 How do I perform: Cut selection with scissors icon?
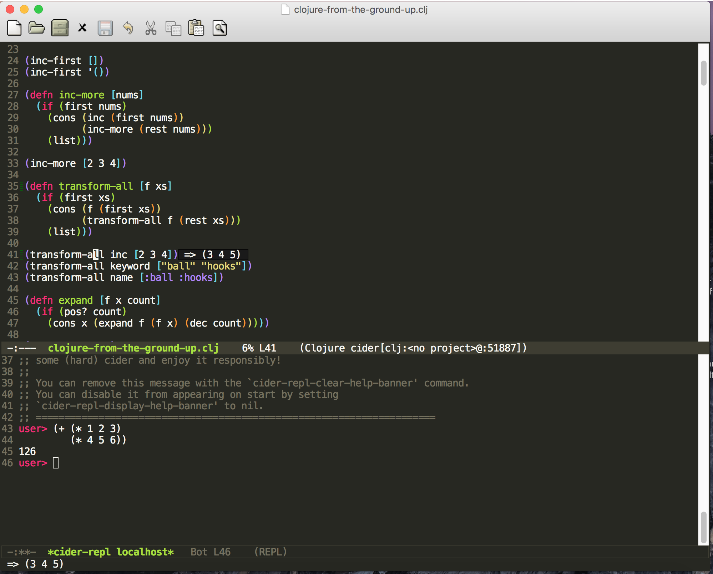pos(151,28)
